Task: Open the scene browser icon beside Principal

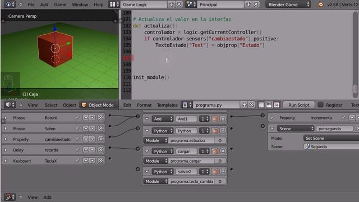Action: click(191, 4)
